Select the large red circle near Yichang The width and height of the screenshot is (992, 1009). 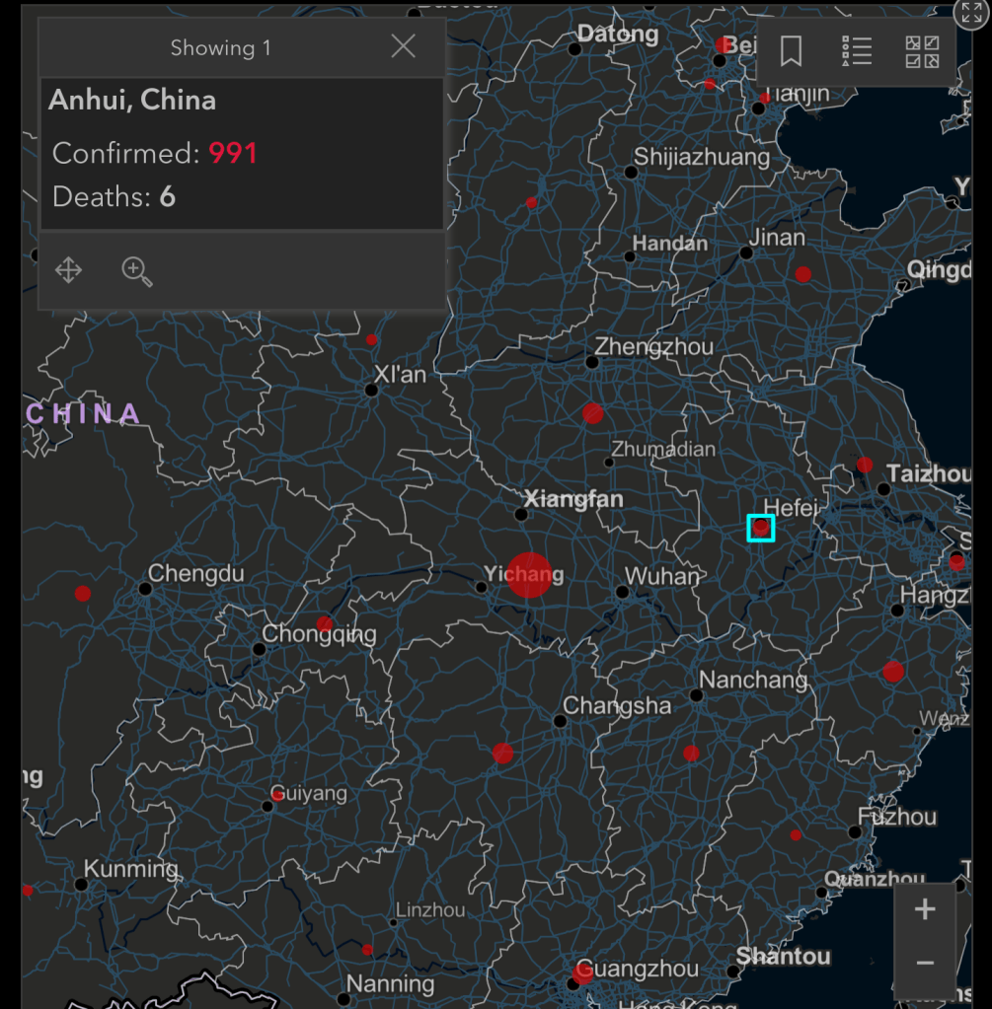click(x=529, y=575)
